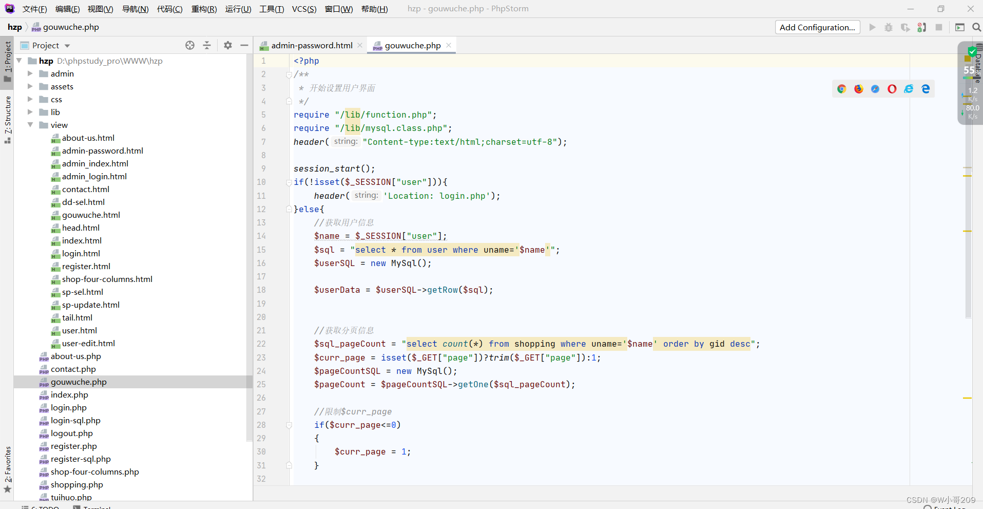Image resolution: width=983 pixels, height=509 pixels.
Task: Click gouwuche.php breadcrumb in navigation bar
Action: click(x=65, y=27)
